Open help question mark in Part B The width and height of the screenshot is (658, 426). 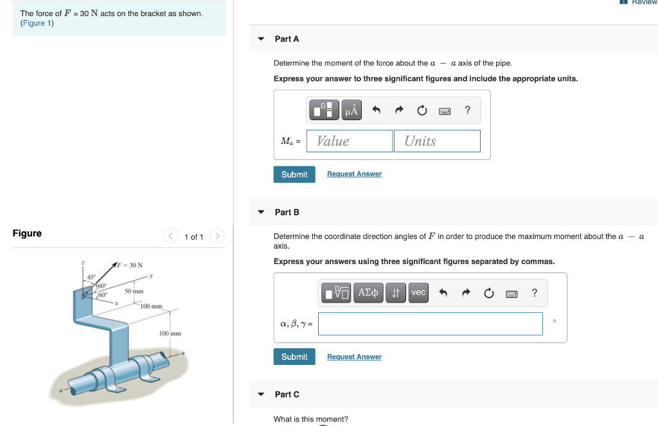[x=534, y=292]
